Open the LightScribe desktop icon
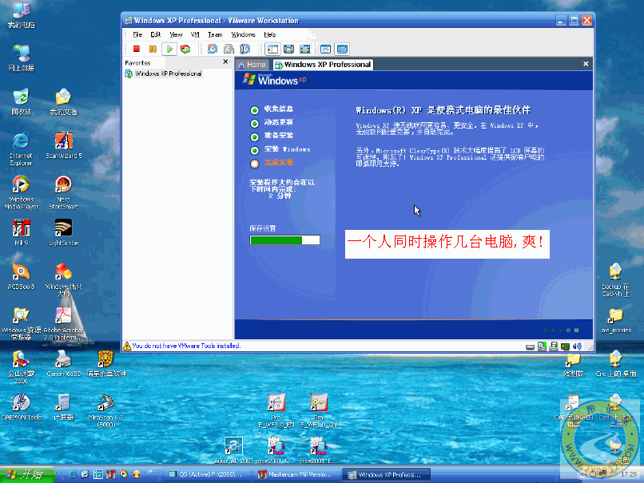644x483 pixels. click(64, 232)
